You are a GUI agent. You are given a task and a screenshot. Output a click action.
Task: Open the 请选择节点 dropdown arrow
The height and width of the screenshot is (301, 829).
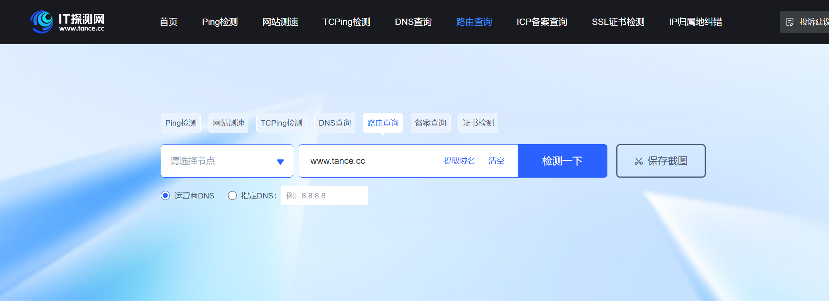(x=280, y=162)
